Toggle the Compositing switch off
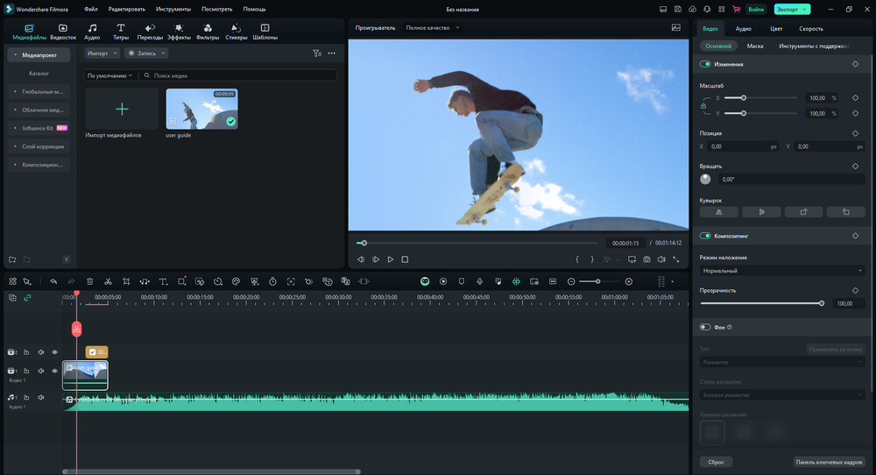The image size is (876, 475). [x=705, y=237]
